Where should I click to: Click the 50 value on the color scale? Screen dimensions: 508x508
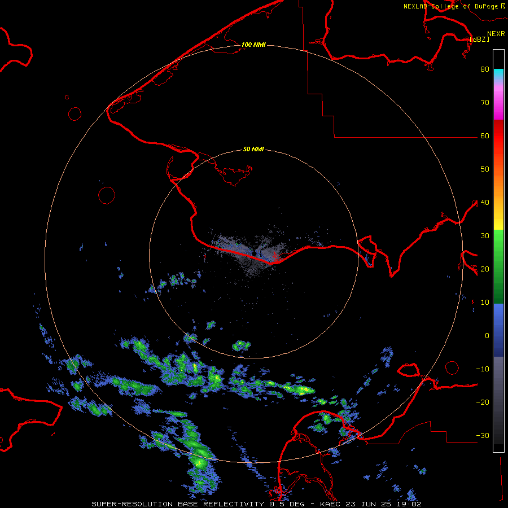point(485,169)
